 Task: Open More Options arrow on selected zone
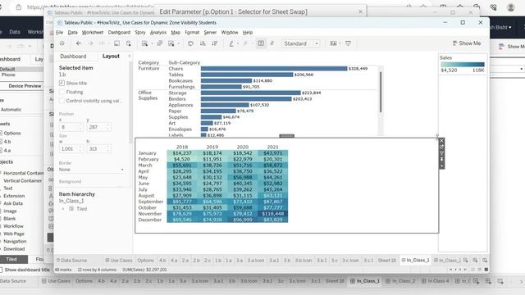pyautogui.click(x=441, y=166)
